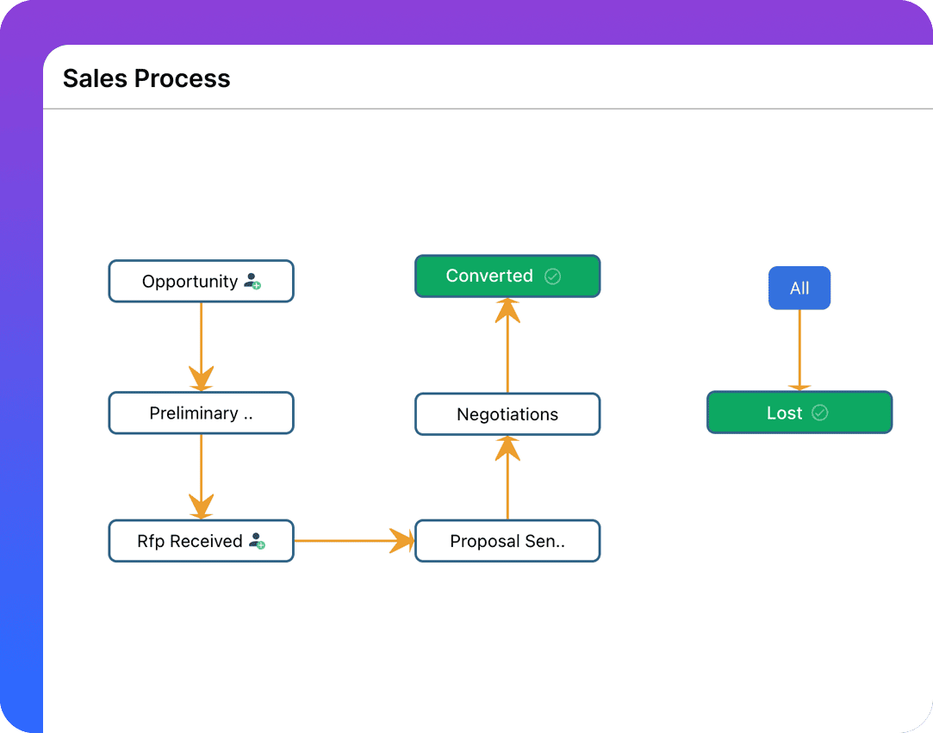This screenshot has width=933, height=733.
Task: Select the Negotiations stage node
Action: (507, 414)
